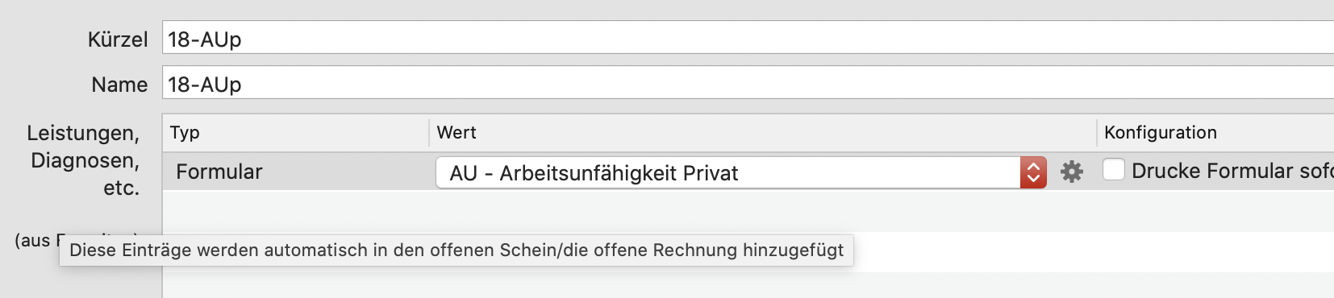
Task: Focus the Kürzel input field
Action: pyautogui.click(x=748, y=38)
